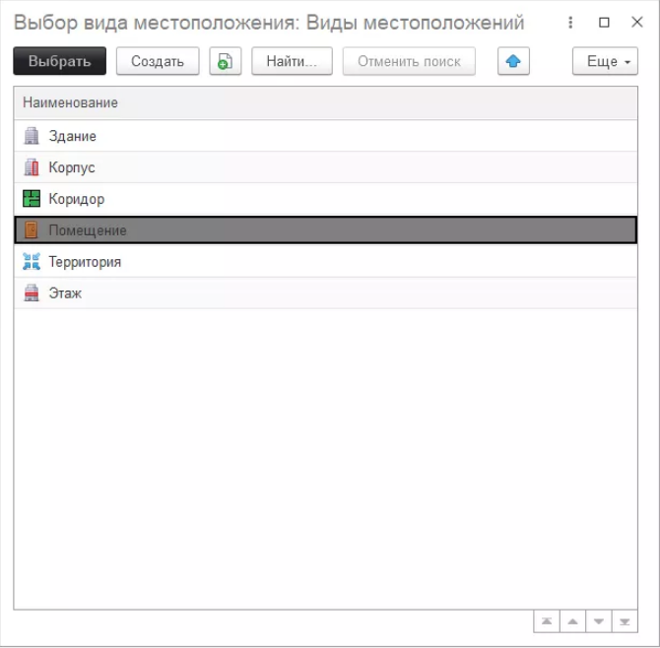The image size is (660, 648).
Task: Click the Создать button
Action: (158, 61)
